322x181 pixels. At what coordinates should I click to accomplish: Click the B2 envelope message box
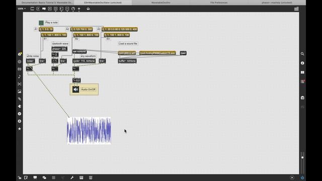click(86, 35)
